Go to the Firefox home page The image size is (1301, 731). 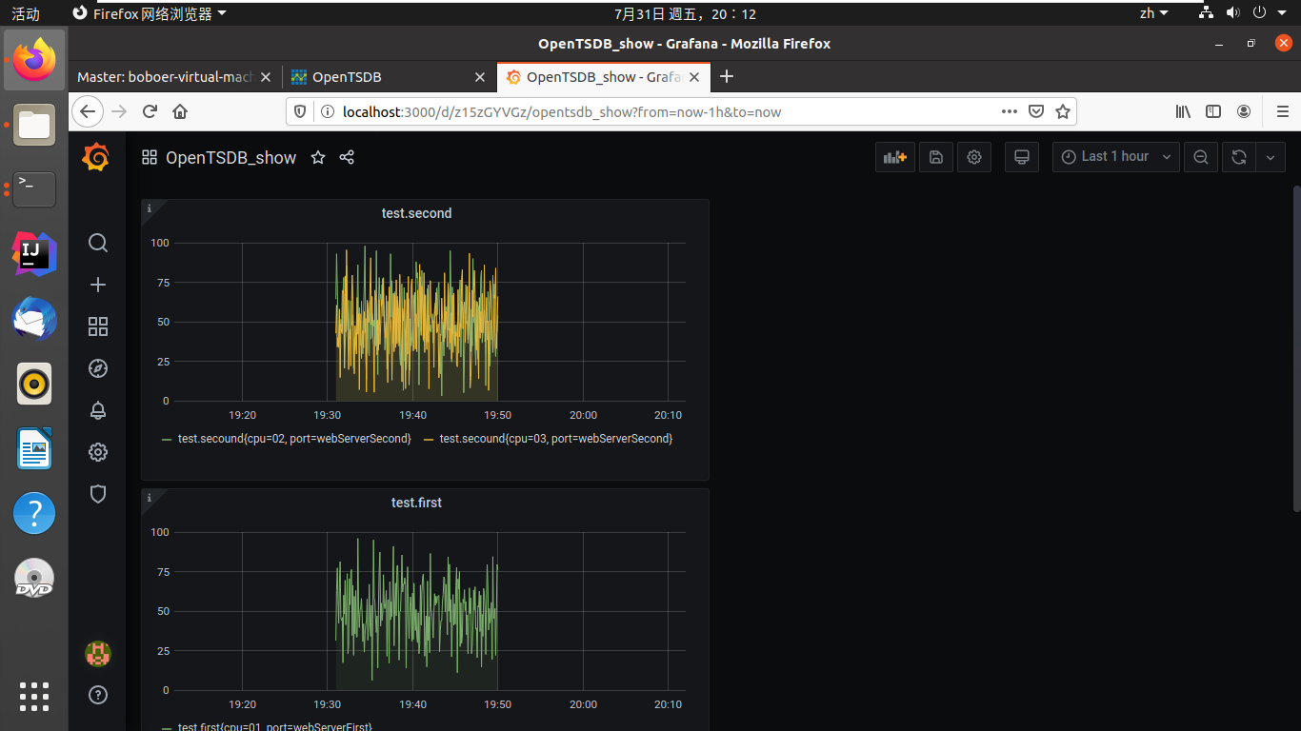pyautogui.click(x=180, y=111)
